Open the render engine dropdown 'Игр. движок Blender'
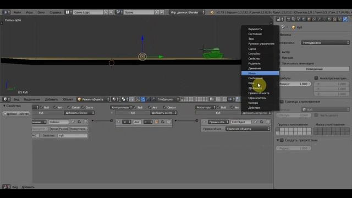The width and height of the screenshot is (352, 198). click(x=187, y=12)
